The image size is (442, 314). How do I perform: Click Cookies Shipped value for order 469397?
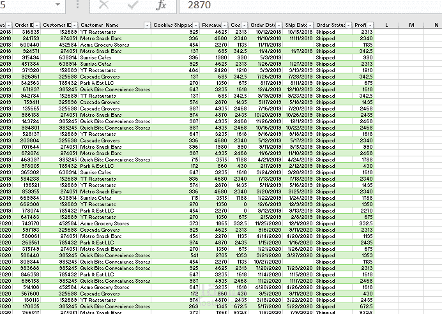pyautogui.click(x=175, y=160)
